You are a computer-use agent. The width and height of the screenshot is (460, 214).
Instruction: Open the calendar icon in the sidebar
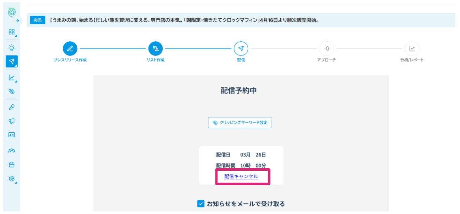click(12, 165)
